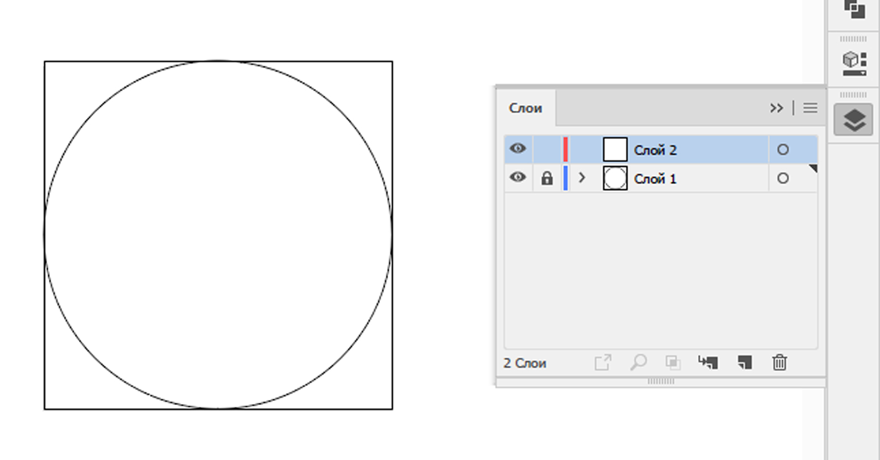
Task: Open the Pathfinder dock icon
Action: coord(854,9)
